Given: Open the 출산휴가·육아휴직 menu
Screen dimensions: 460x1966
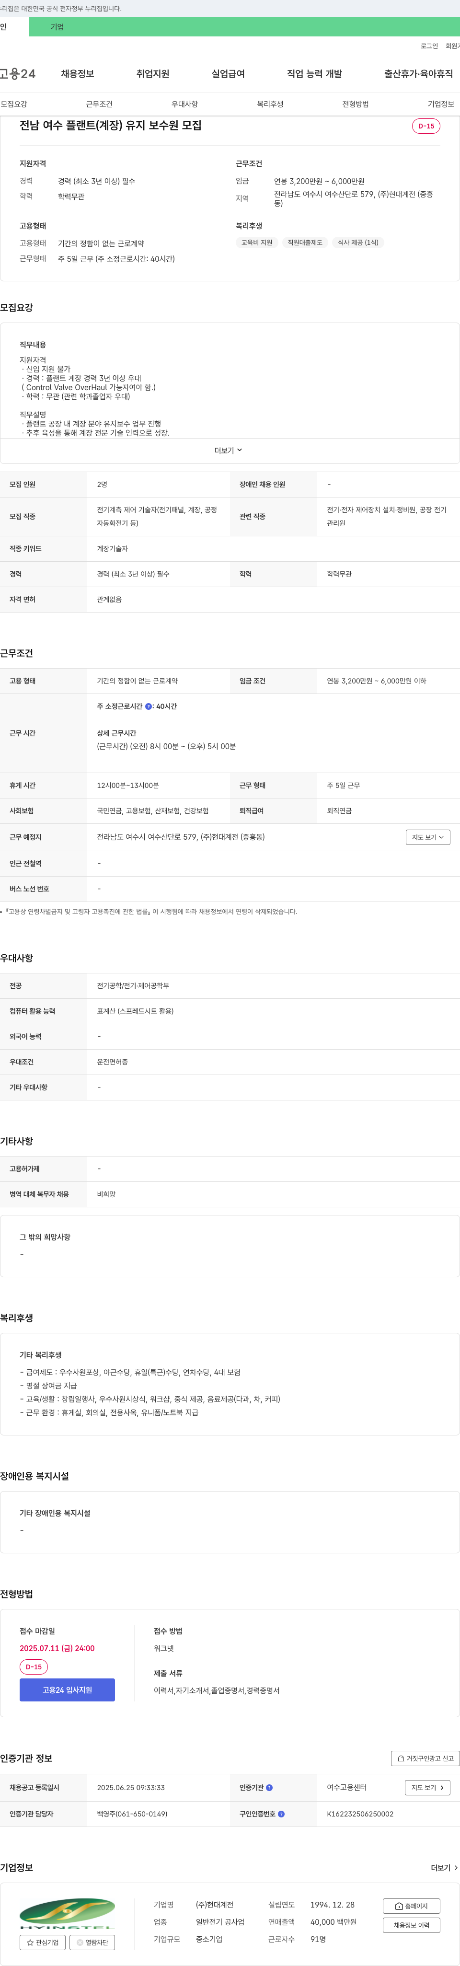Looking at the screenshot, I should (x=418, y=74).
